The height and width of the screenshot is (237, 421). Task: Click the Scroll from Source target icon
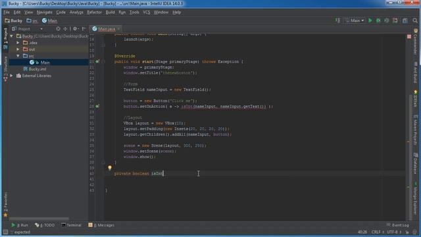pos(58,29)
